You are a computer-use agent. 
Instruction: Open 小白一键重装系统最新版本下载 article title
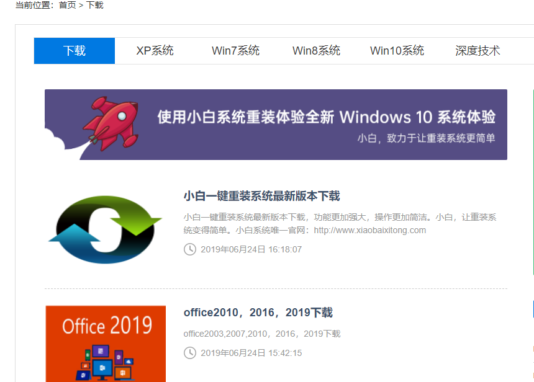point(261,196)
